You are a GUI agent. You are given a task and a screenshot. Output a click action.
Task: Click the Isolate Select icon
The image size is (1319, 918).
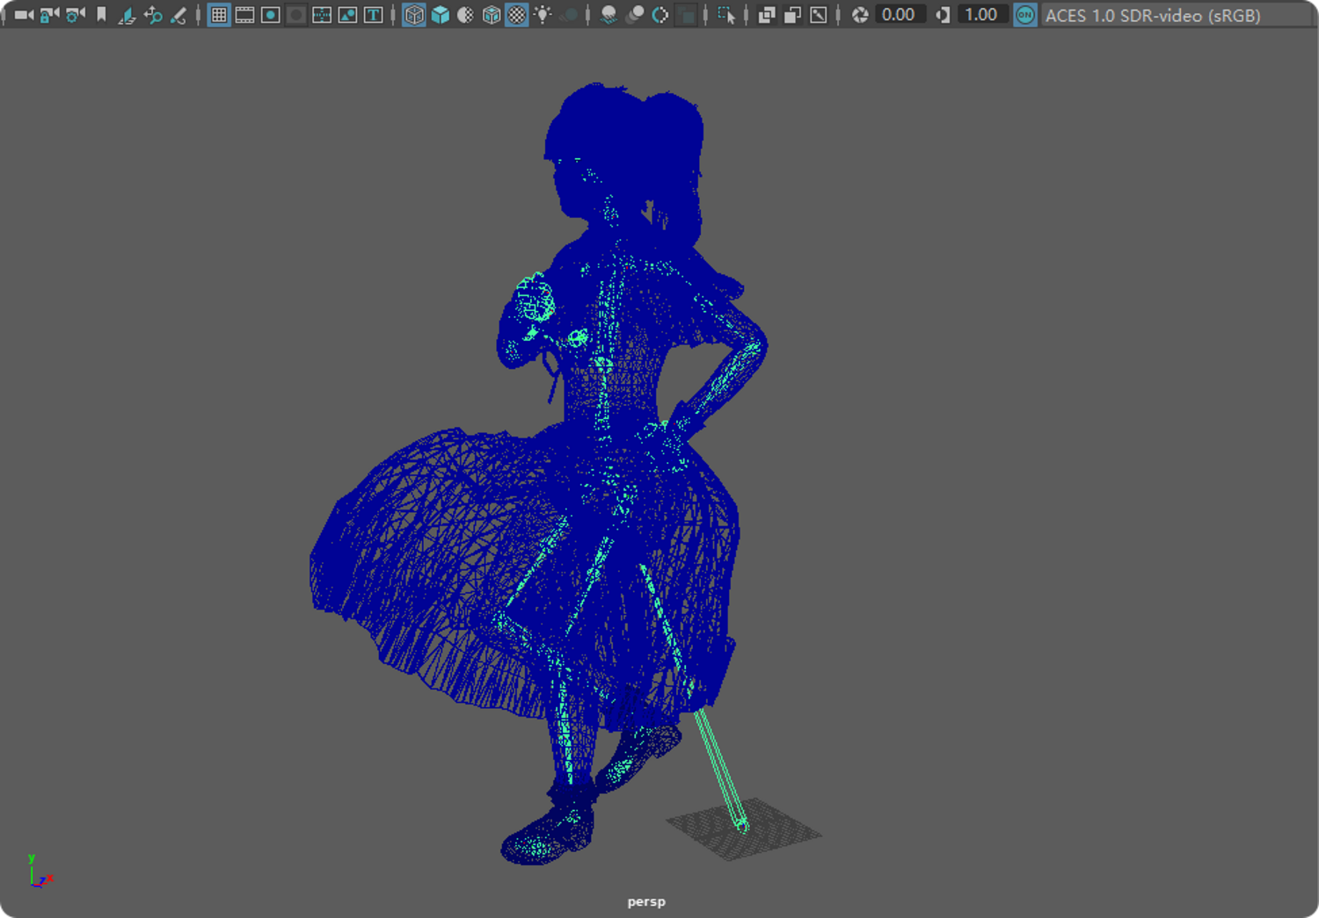click(x=726, y=15)
